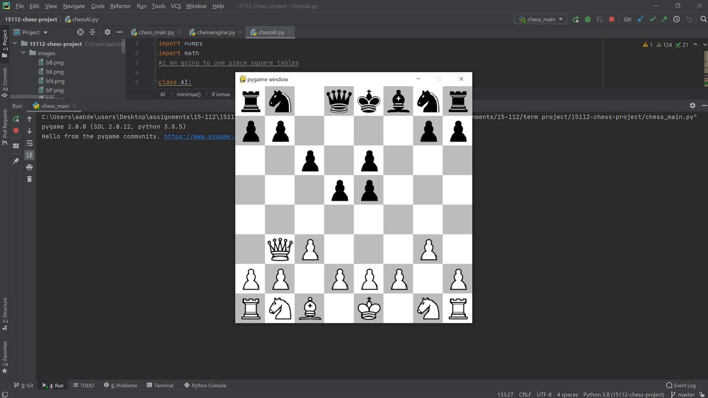
Task: Move down the stack trace arrow
Action: 29,130
